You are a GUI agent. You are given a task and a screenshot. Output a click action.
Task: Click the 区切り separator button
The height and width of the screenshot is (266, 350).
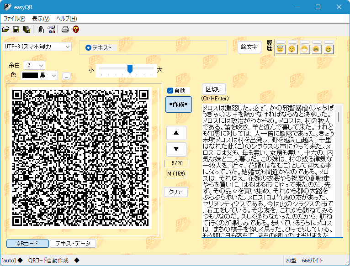coord(214,89)
